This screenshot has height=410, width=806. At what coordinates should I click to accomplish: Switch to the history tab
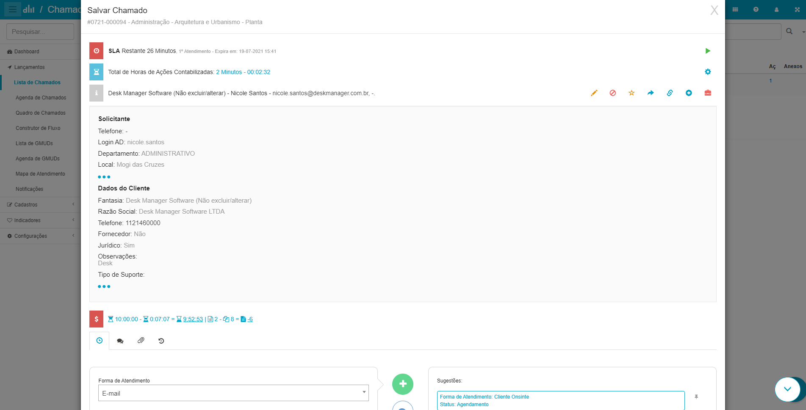click(x=161, y=341)
